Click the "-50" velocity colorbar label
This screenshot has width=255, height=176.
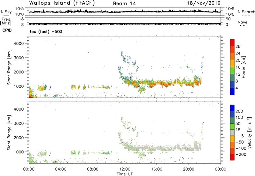click(240, 142)
